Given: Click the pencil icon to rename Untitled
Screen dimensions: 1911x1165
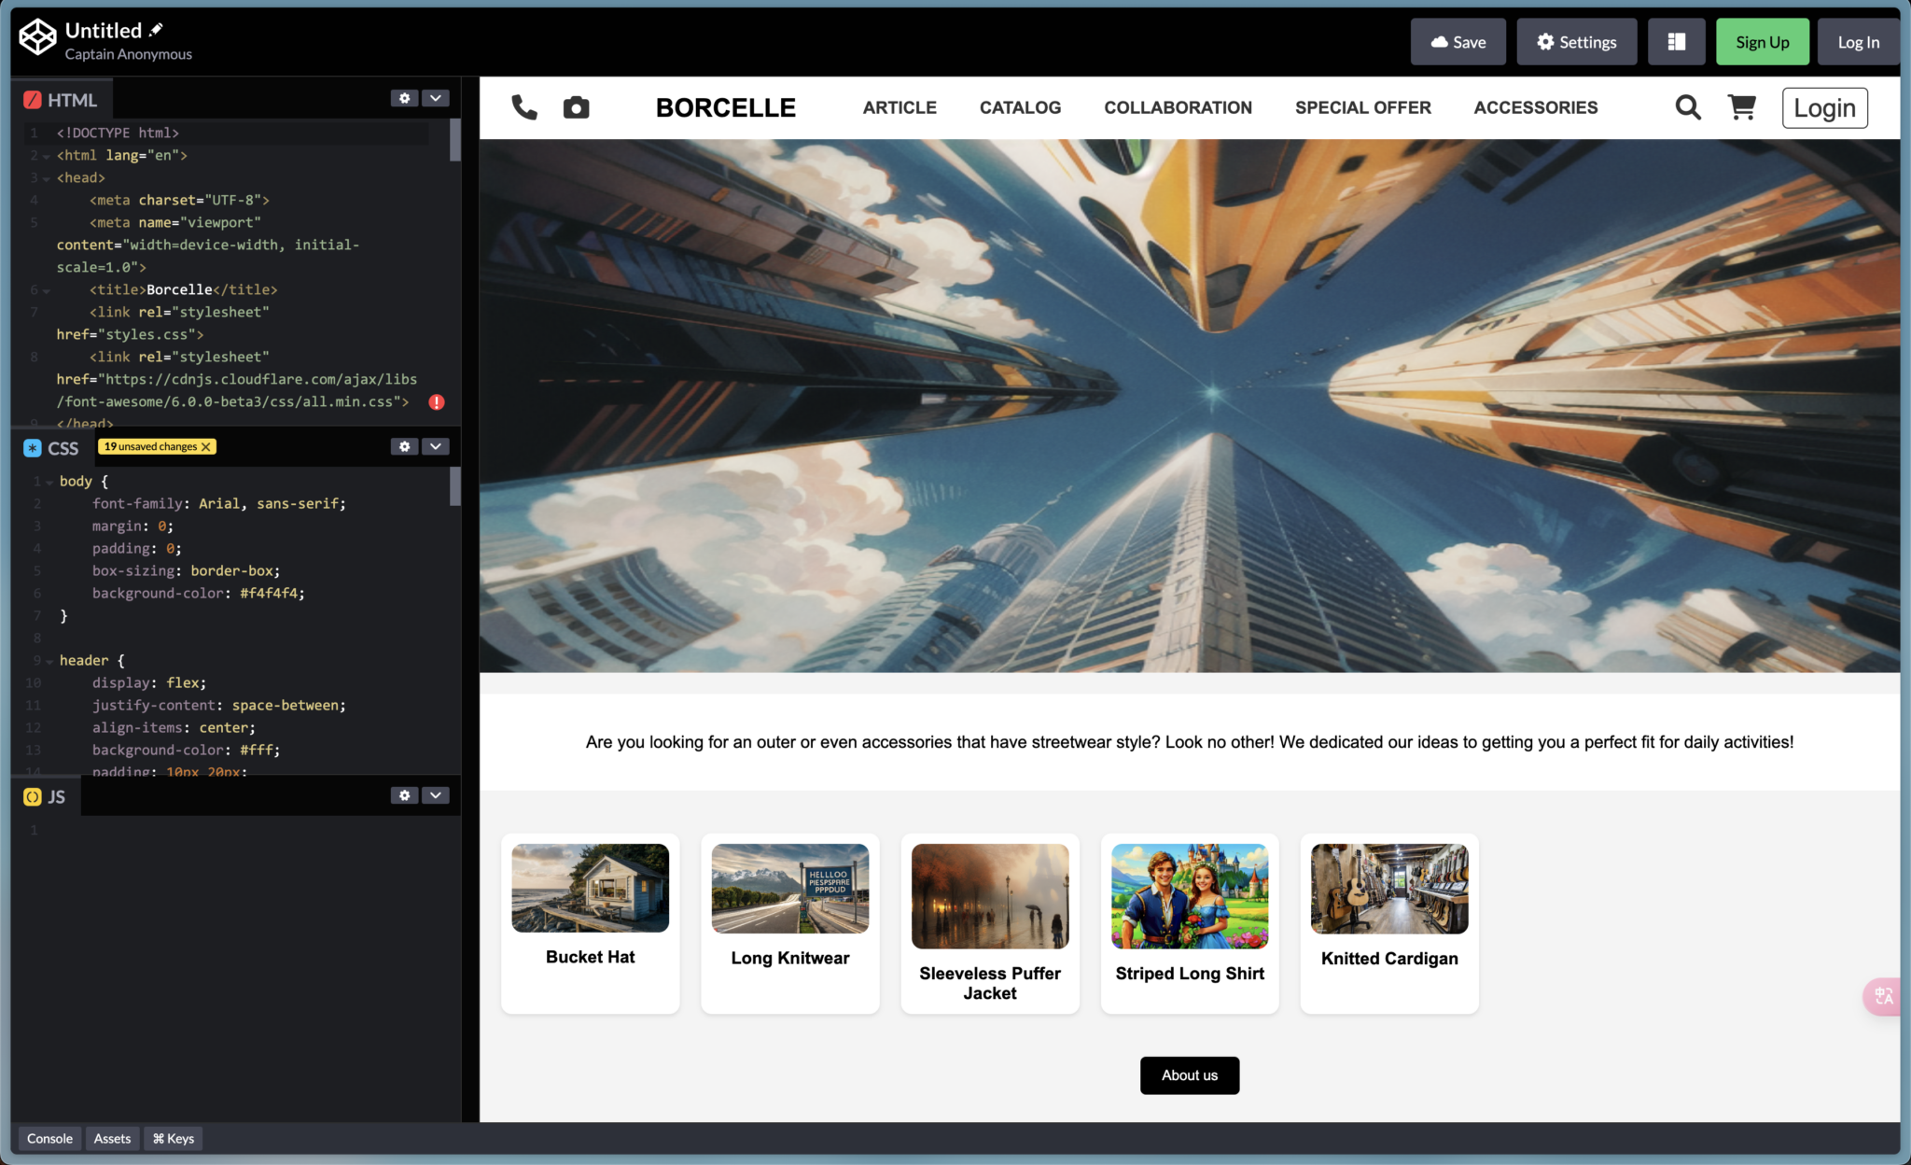Looking at the screenshot, I should tap(156, 30).
